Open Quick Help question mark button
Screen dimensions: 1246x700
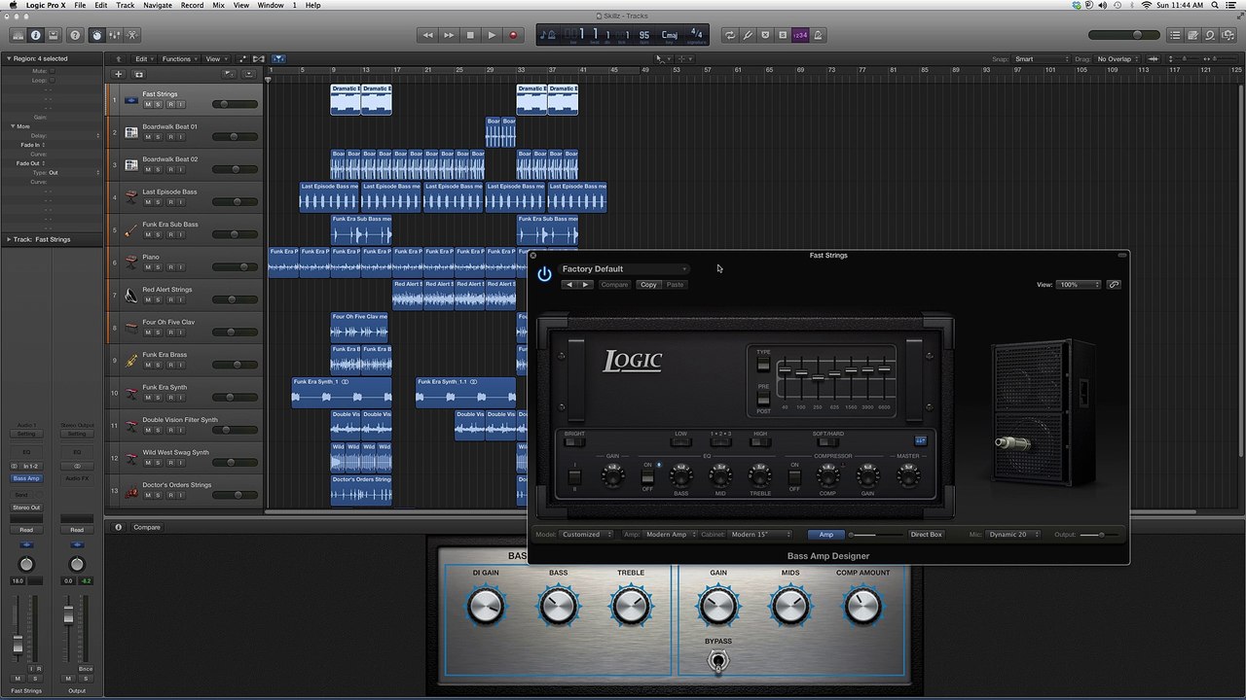click(75, 35)
